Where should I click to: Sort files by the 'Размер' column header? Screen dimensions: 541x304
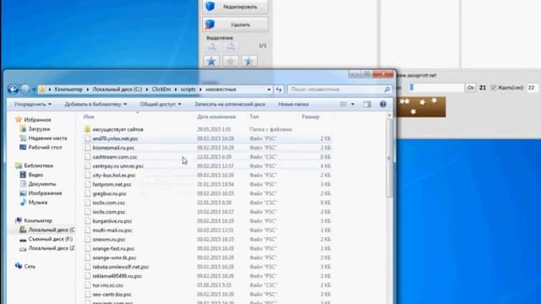[310, 117]
